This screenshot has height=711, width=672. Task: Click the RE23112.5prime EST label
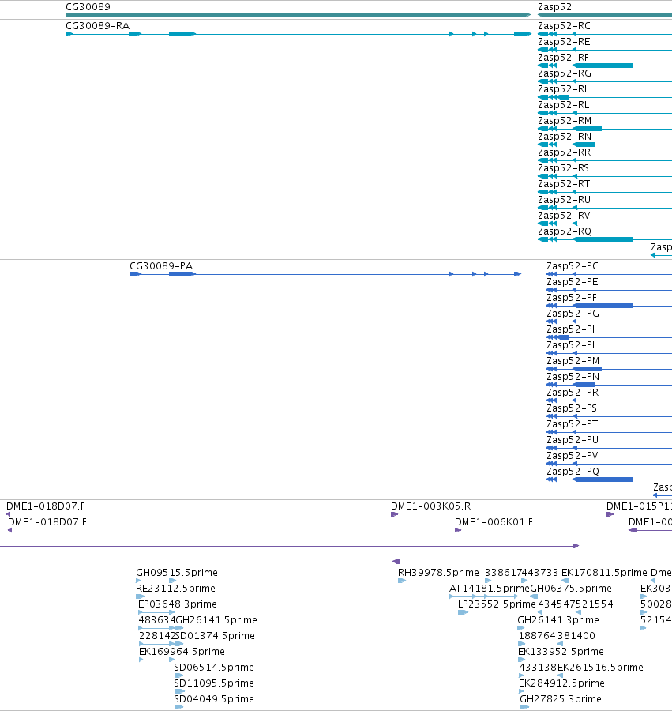coord(175,589)
